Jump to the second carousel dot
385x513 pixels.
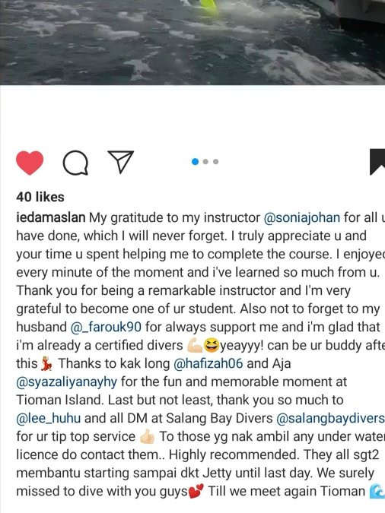click(205, 162)
